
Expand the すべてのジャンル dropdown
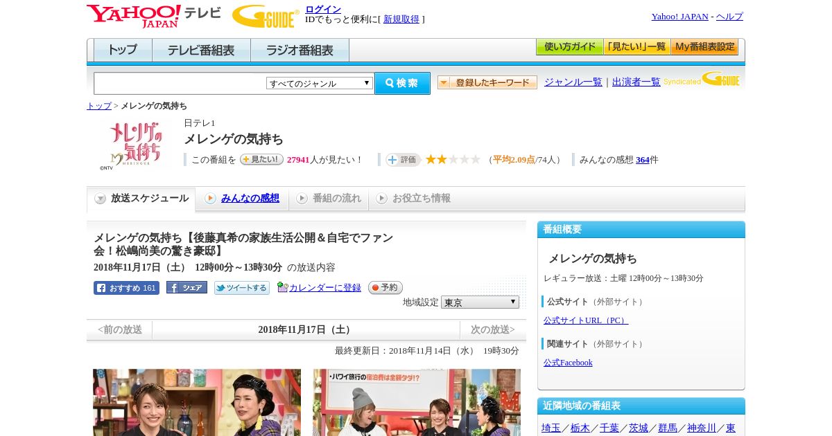(320, 83)
